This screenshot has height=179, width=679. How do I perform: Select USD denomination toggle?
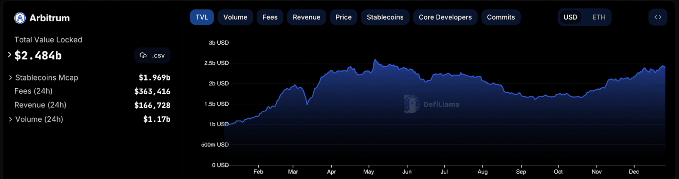570,17
